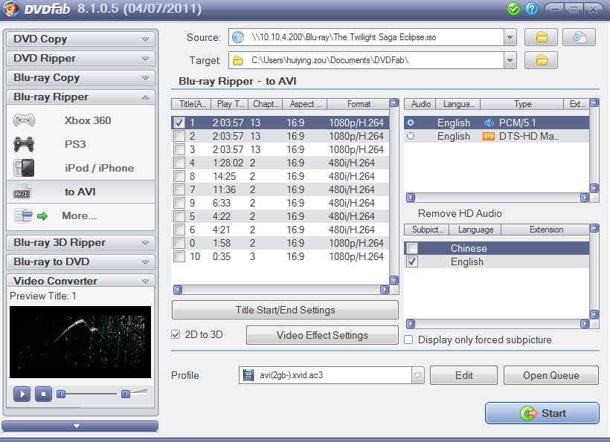Click the DTS icon next to DTS-HD Ma..
The width and height of the screenshot is (610, 442).
tap(489, 137)
